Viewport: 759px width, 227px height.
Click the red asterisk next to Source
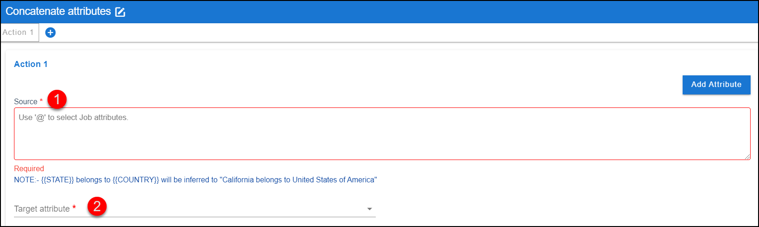coord(41,100)
